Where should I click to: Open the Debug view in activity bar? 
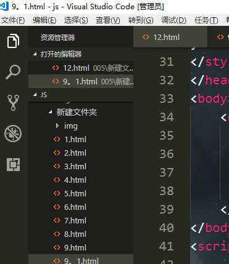[13, 134]
